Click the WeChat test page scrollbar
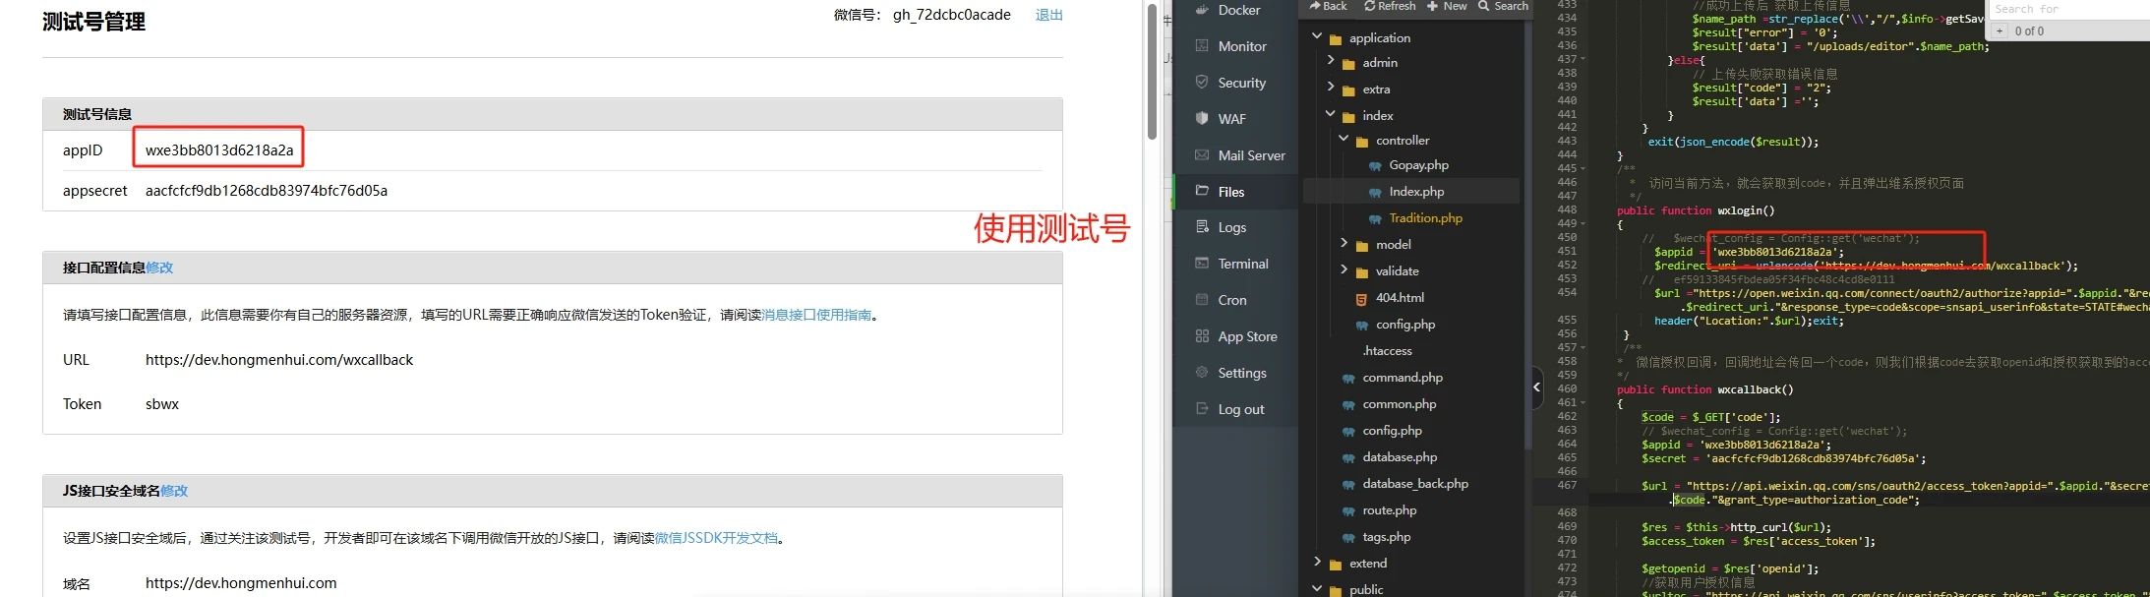The image size is (2150, 597). pyautogui.click(x=1152, y=73)
